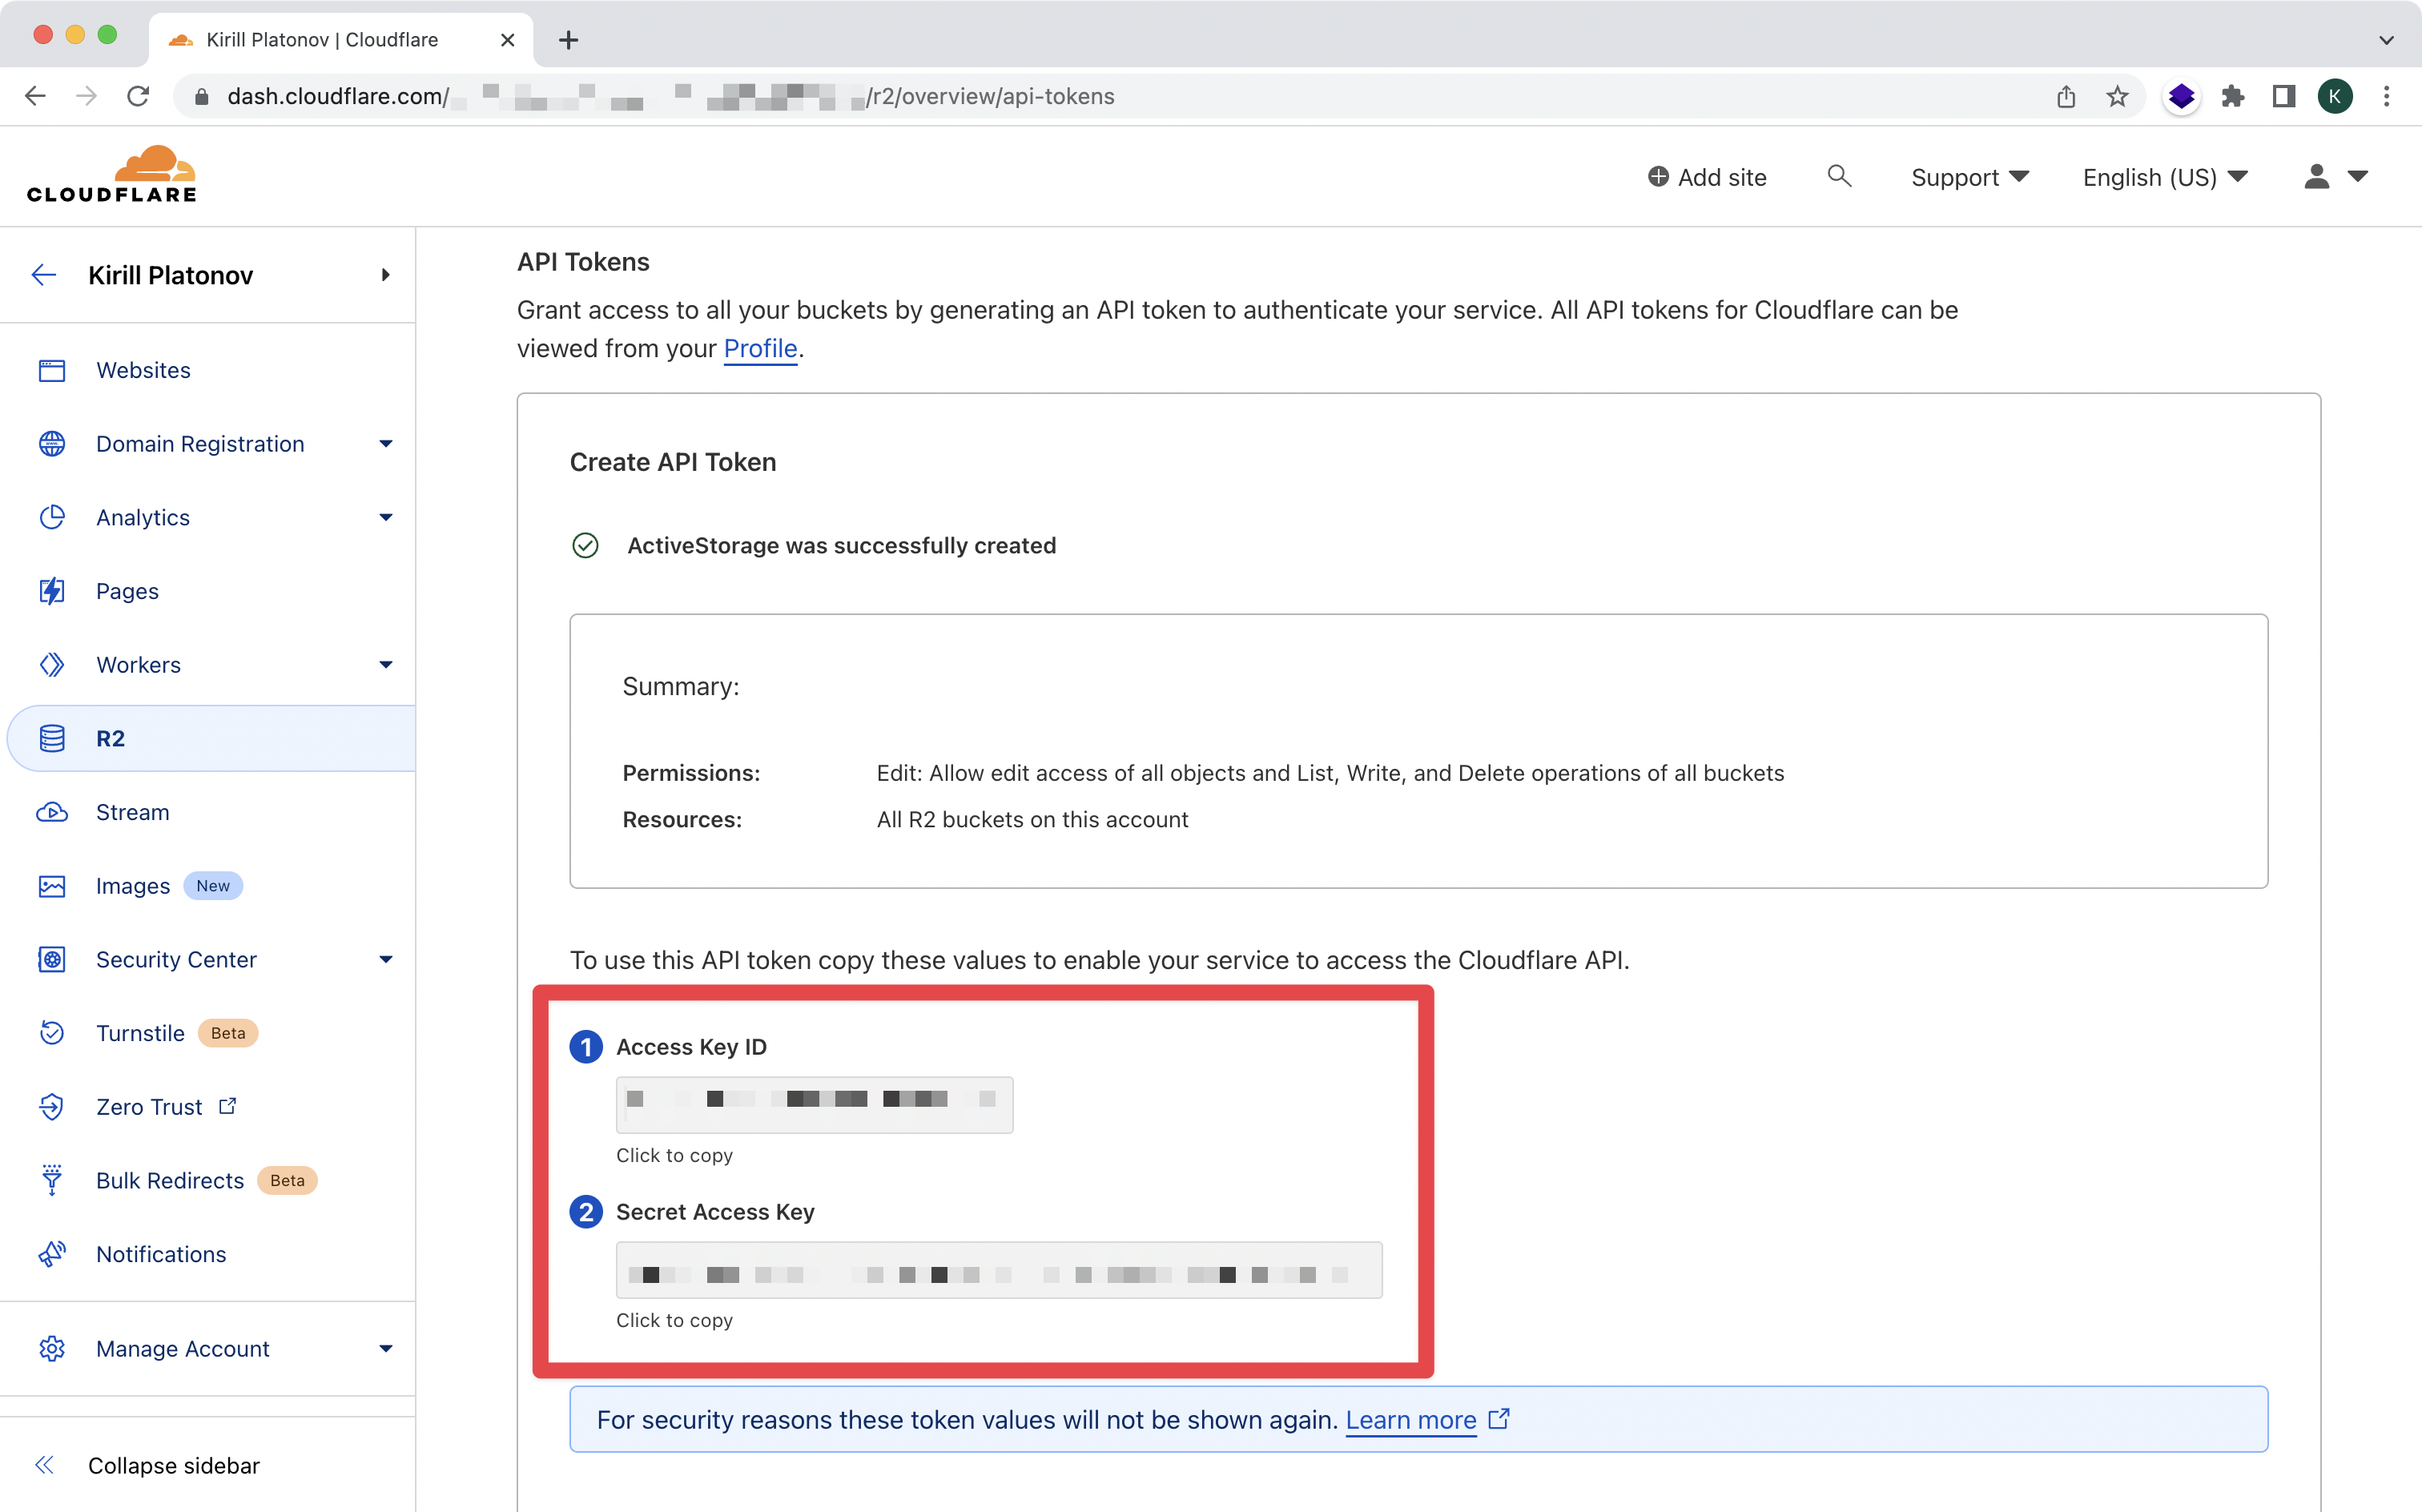2422x1512 pixels.
Task: Click the 'Create API Token' heading
Action: (673, 461)
